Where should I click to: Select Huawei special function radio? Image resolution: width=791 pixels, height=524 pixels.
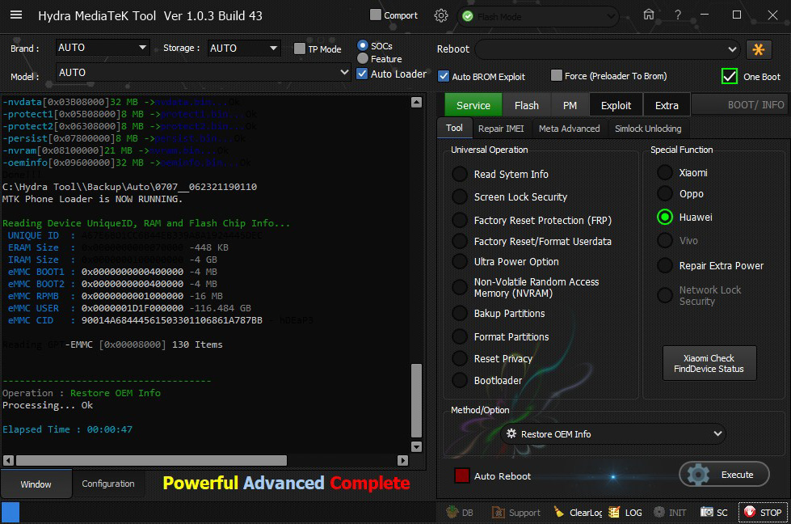[x=665, y=217]
